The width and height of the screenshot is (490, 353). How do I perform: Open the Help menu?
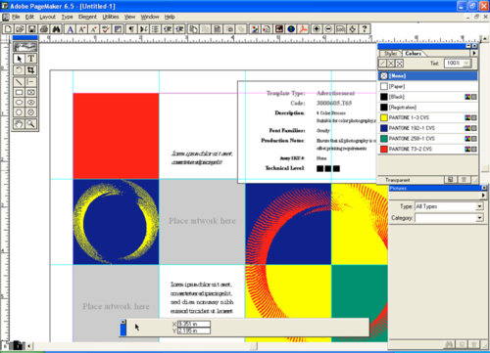click(x=170, y=17)
